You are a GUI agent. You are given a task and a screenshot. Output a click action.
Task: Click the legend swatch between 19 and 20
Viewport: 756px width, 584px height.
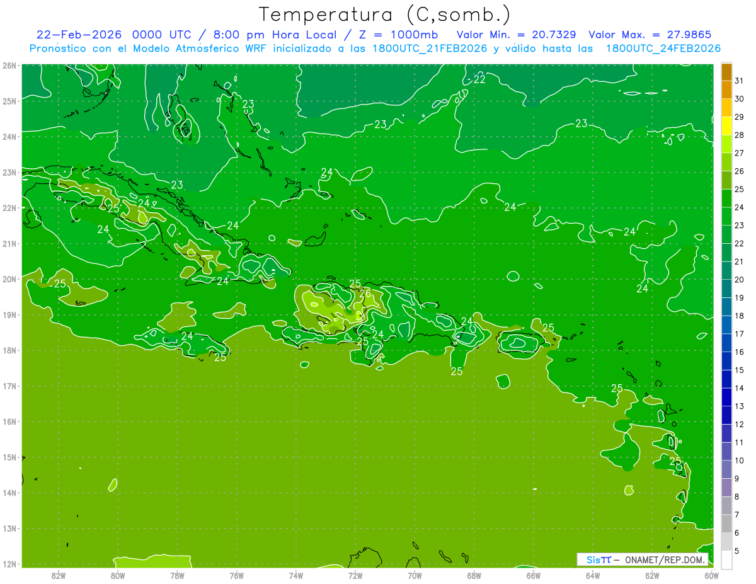[727, 289]
